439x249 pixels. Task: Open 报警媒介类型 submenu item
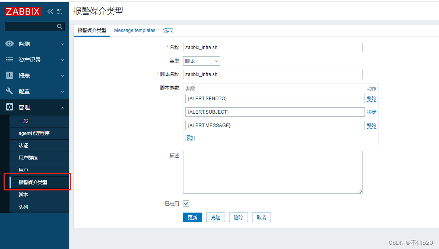[x=40, y=182]
